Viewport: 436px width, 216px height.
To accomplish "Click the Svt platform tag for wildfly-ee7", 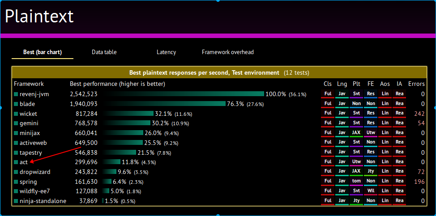I will click(x=356, y=191).
